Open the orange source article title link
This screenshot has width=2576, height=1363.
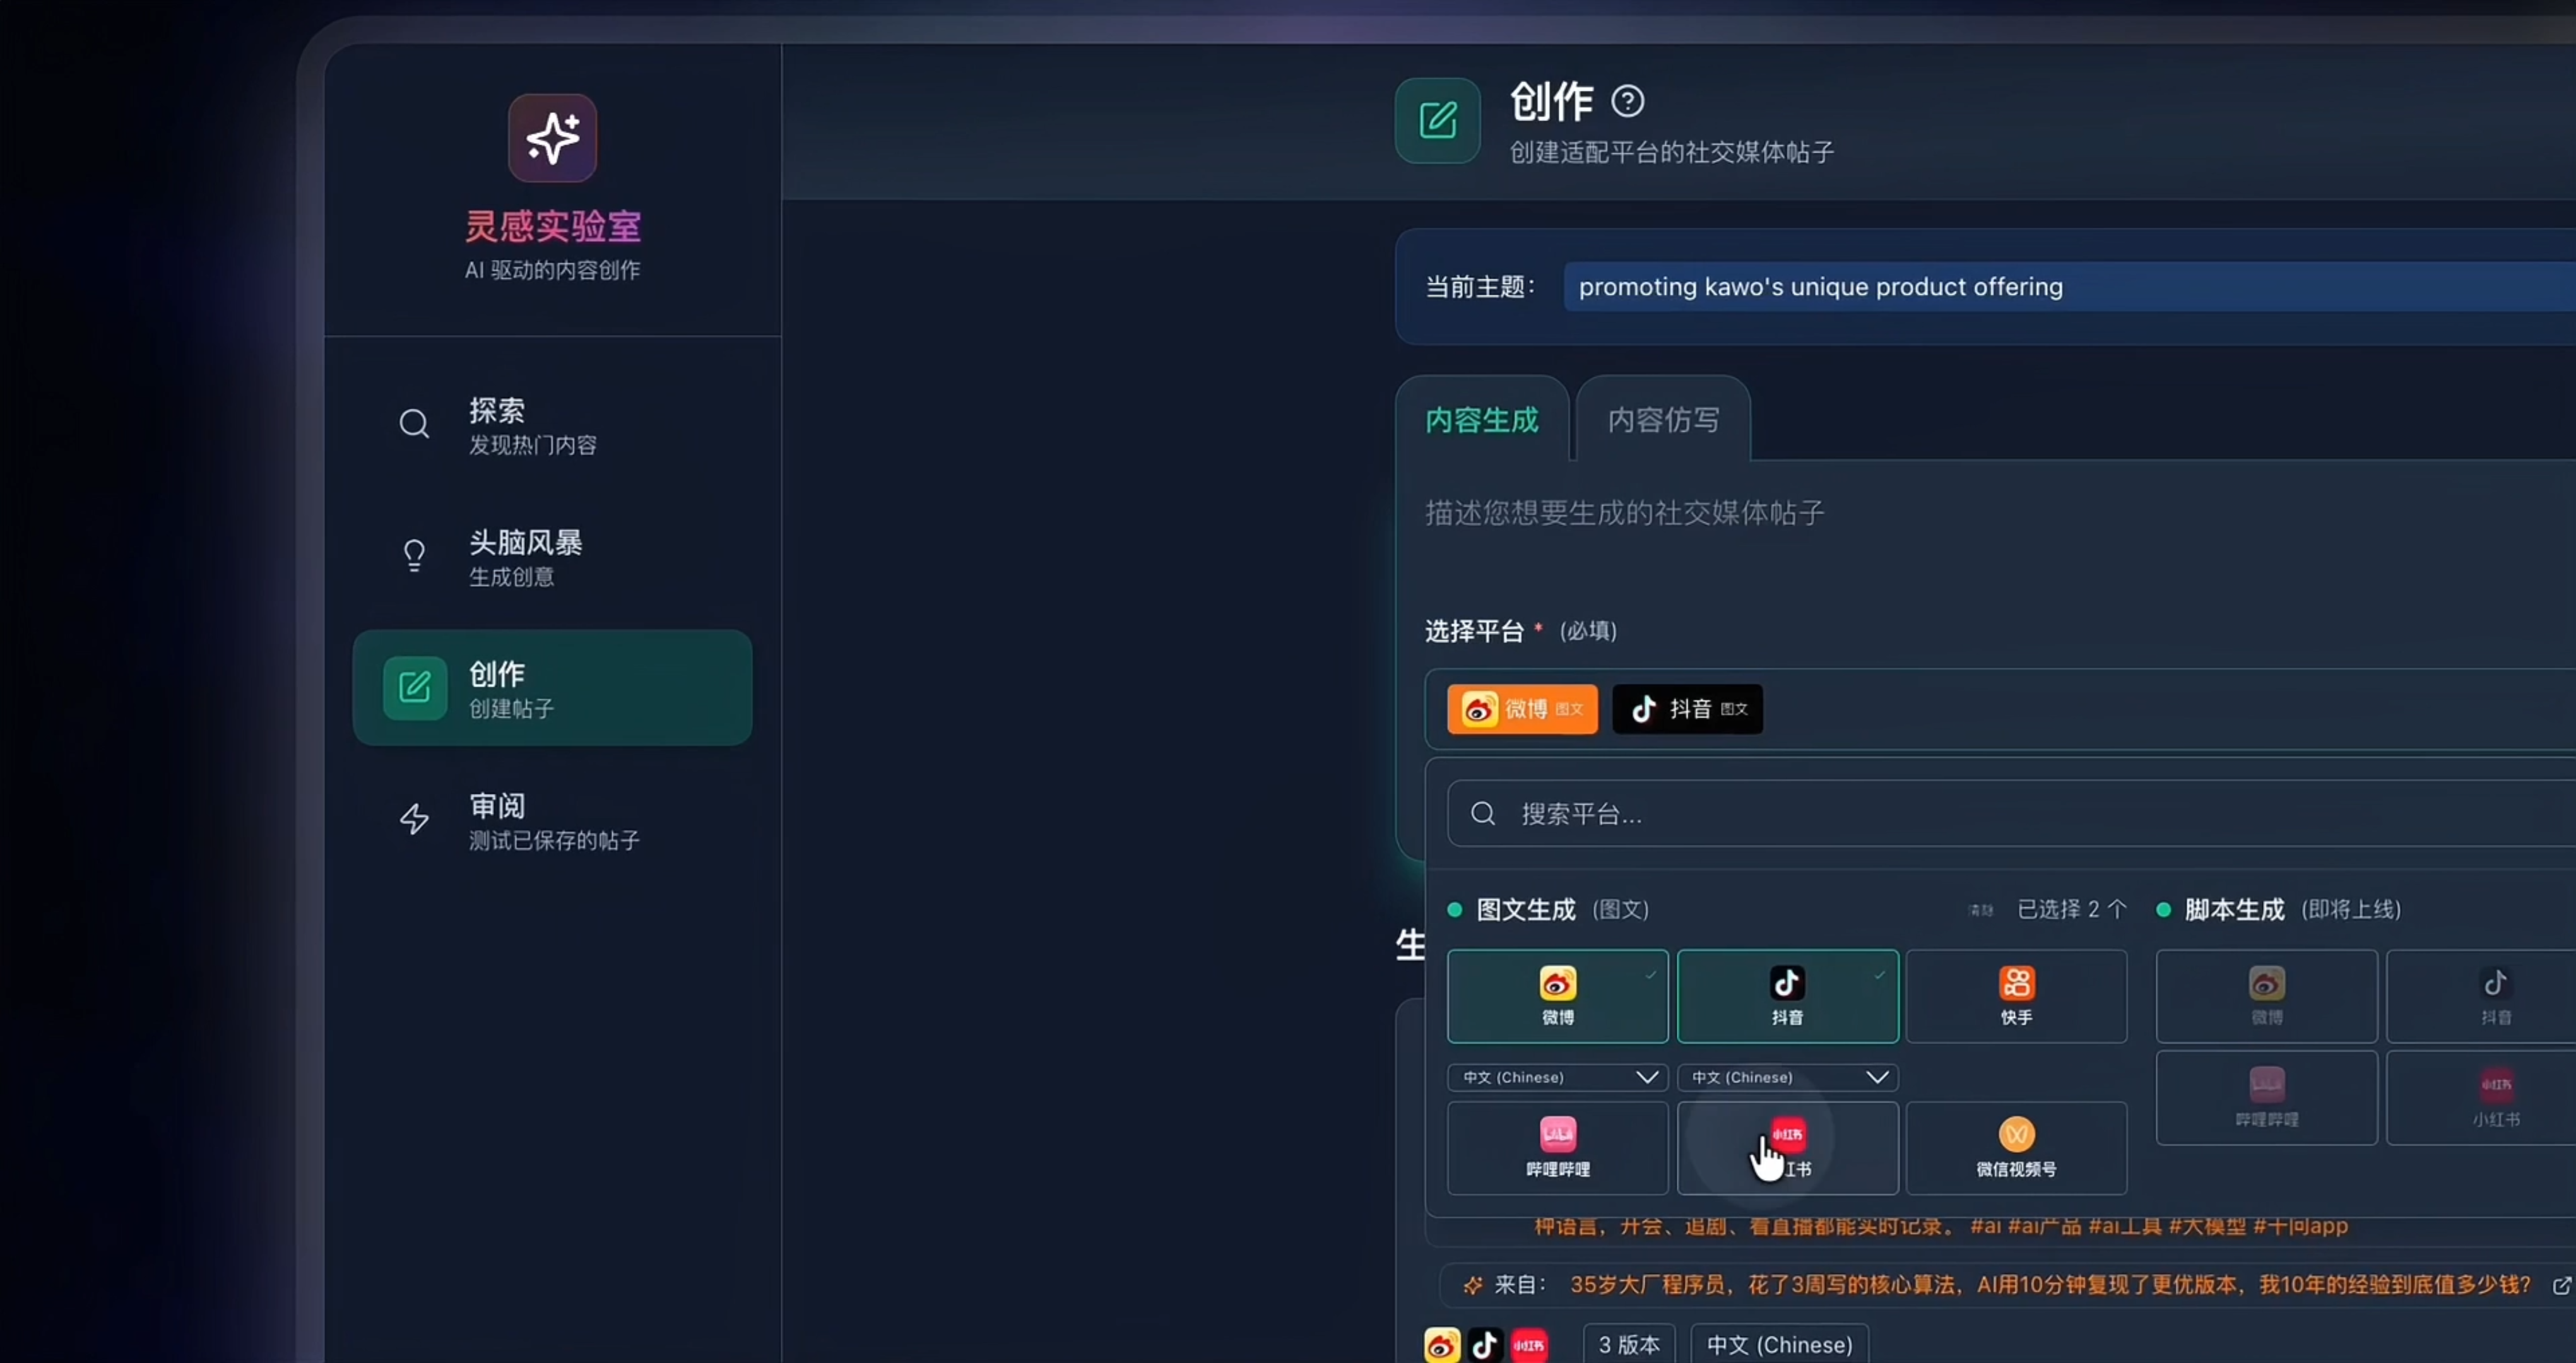(2049, 1285)
